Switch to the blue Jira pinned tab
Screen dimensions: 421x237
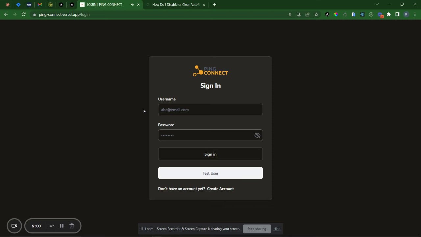[18, 5]
